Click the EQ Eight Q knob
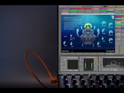 pyautogui.click(x=101, y=69)
